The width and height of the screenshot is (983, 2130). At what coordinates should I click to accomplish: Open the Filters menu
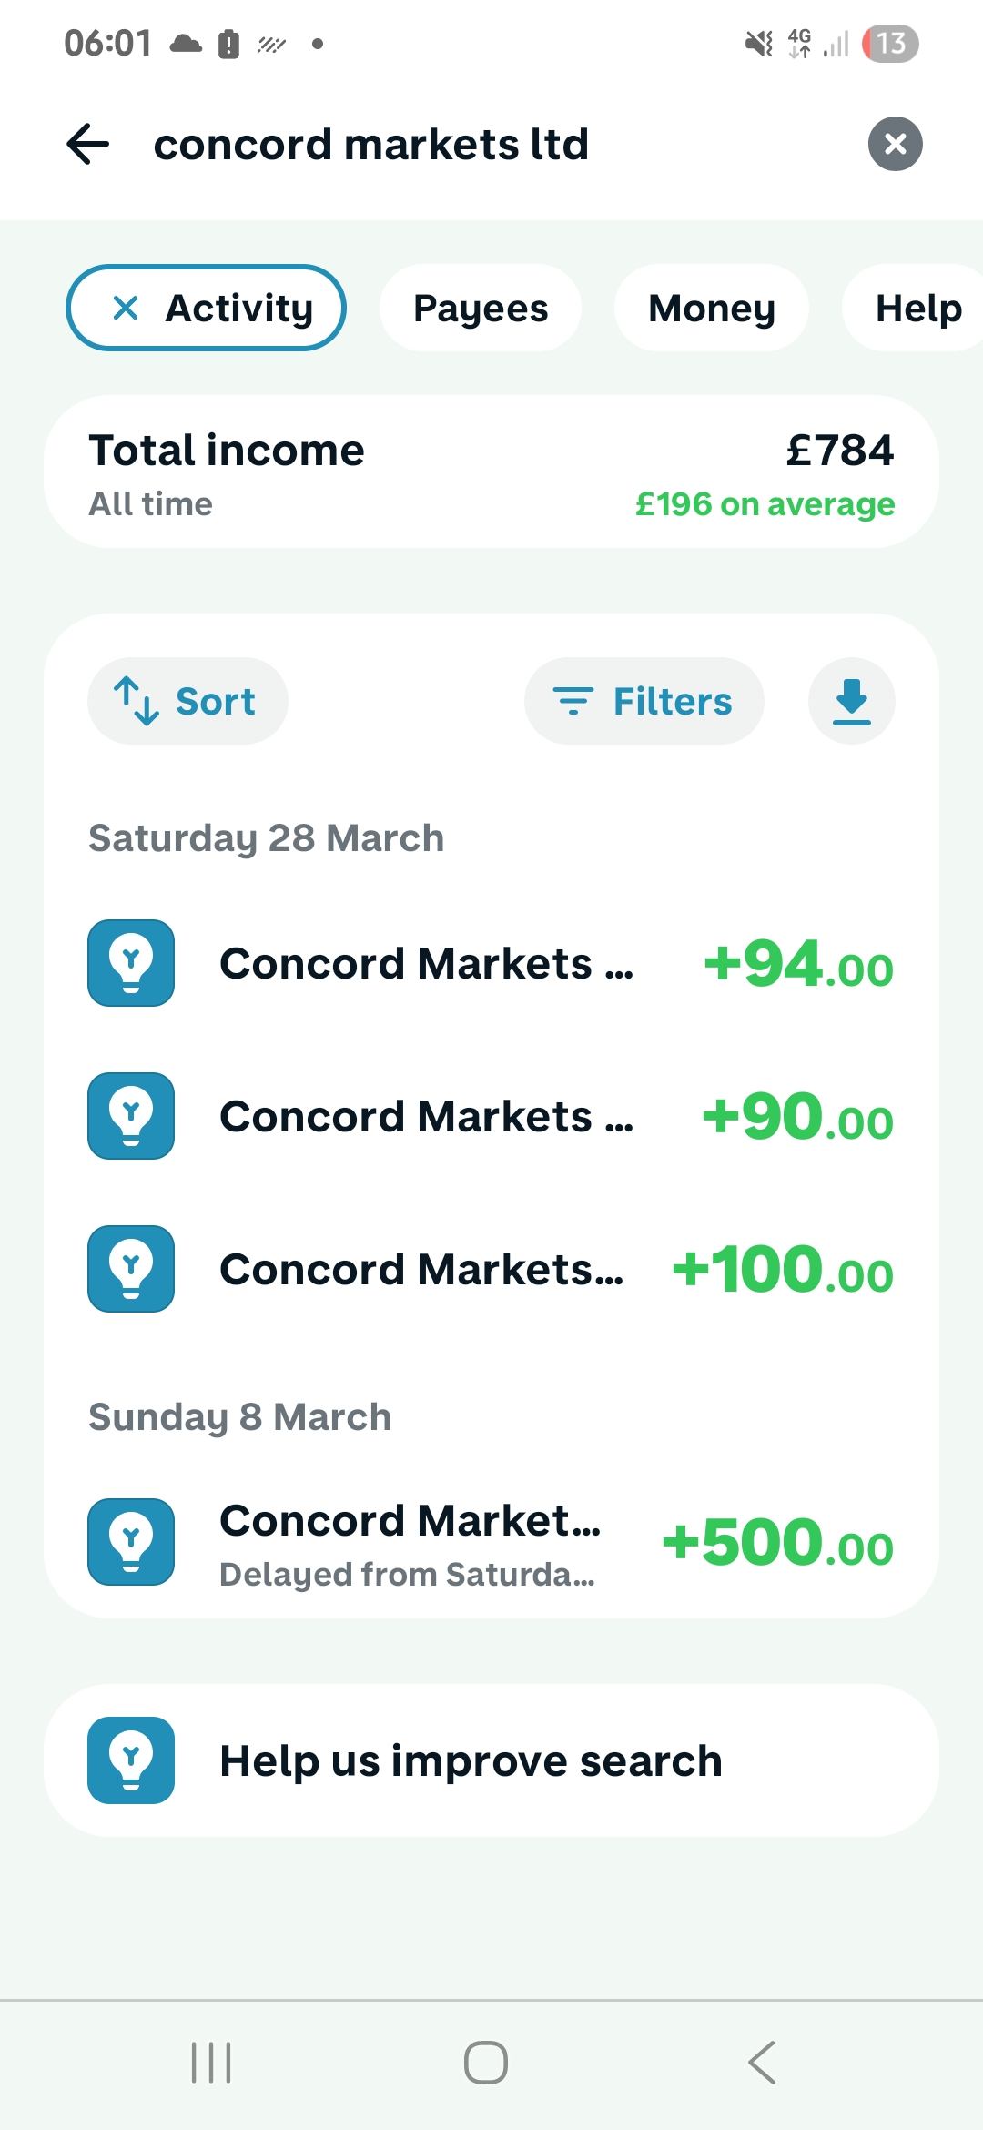644,701
